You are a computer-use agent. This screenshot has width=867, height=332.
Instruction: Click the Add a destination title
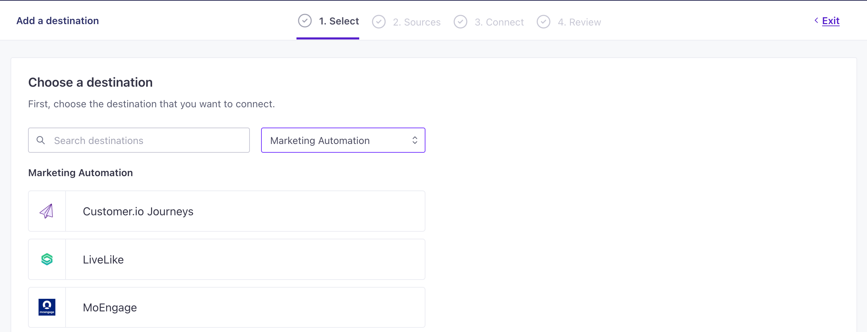pyautogui.click(x=57, y=21)
